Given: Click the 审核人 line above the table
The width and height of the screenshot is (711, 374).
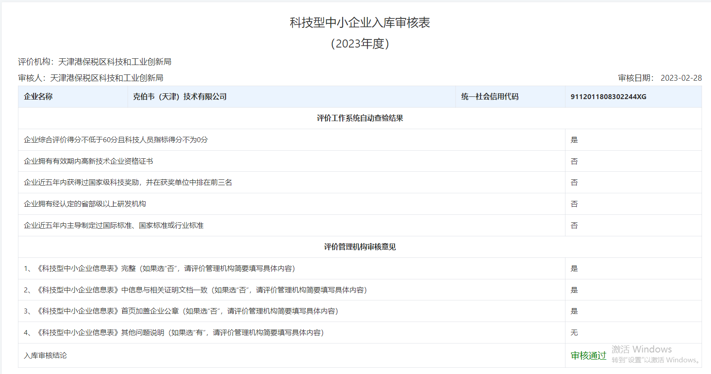Looking at the screenshot, I should point(90,78).
